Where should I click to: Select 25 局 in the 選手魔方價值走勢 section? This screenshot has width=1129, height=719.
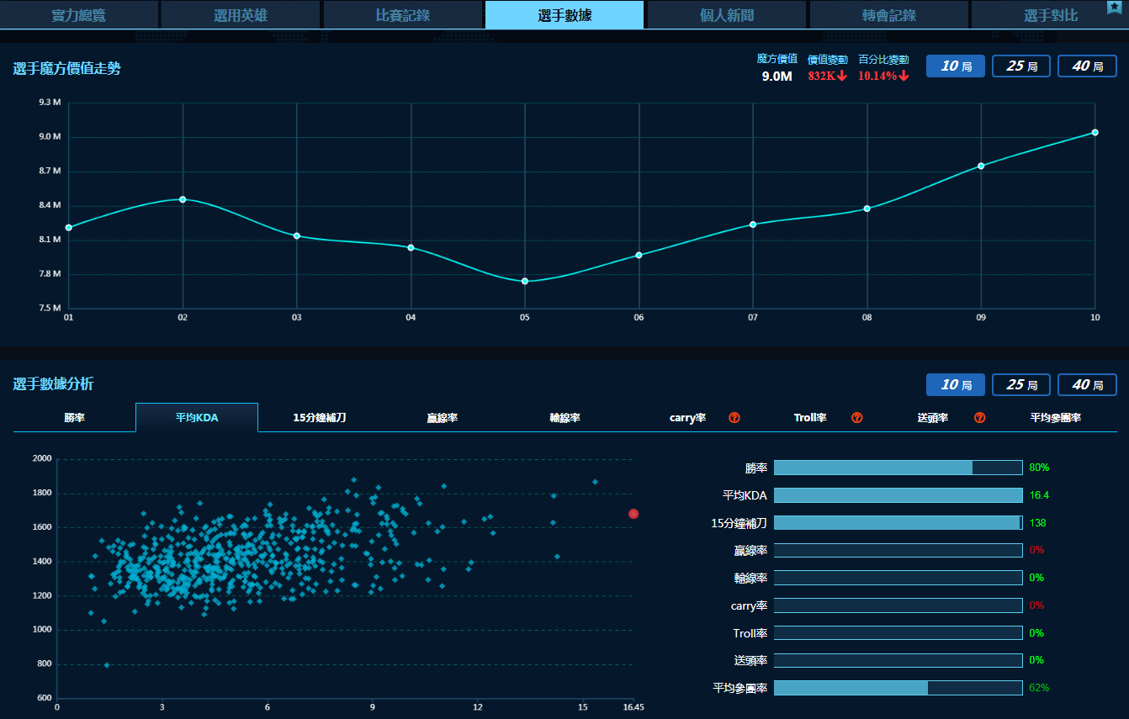click(1020, 66)
